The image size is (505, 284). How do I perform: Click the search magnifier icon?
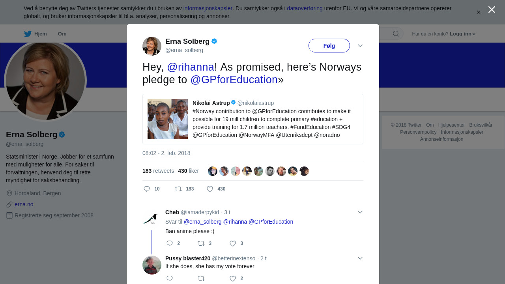tap(396, 34)
